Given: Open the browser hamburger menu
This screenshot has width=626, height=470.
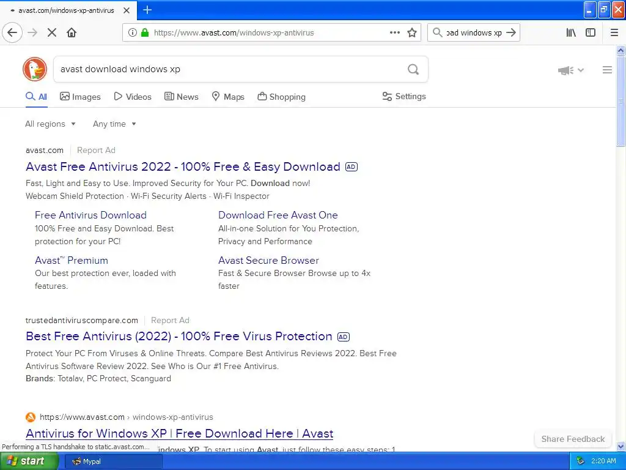Looking at the screenshot, I should pyautogui.click(x=614, y=32).
